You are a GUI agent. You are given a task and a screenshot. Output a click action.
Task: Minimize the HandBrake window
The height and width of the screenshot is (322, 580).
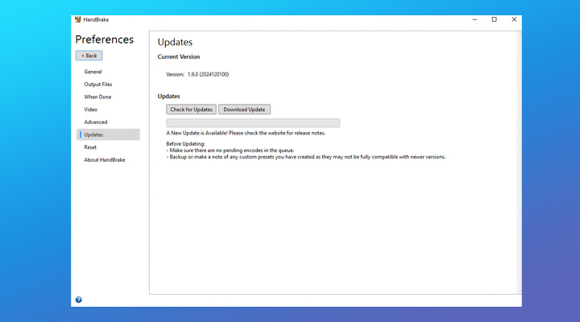(x=474, y=19)
